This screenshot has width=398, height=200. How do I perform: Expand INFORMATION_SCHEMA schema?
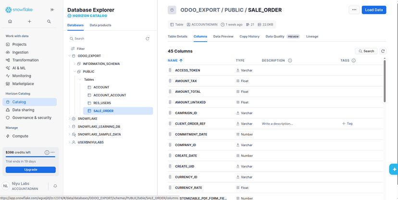[75, 64]
